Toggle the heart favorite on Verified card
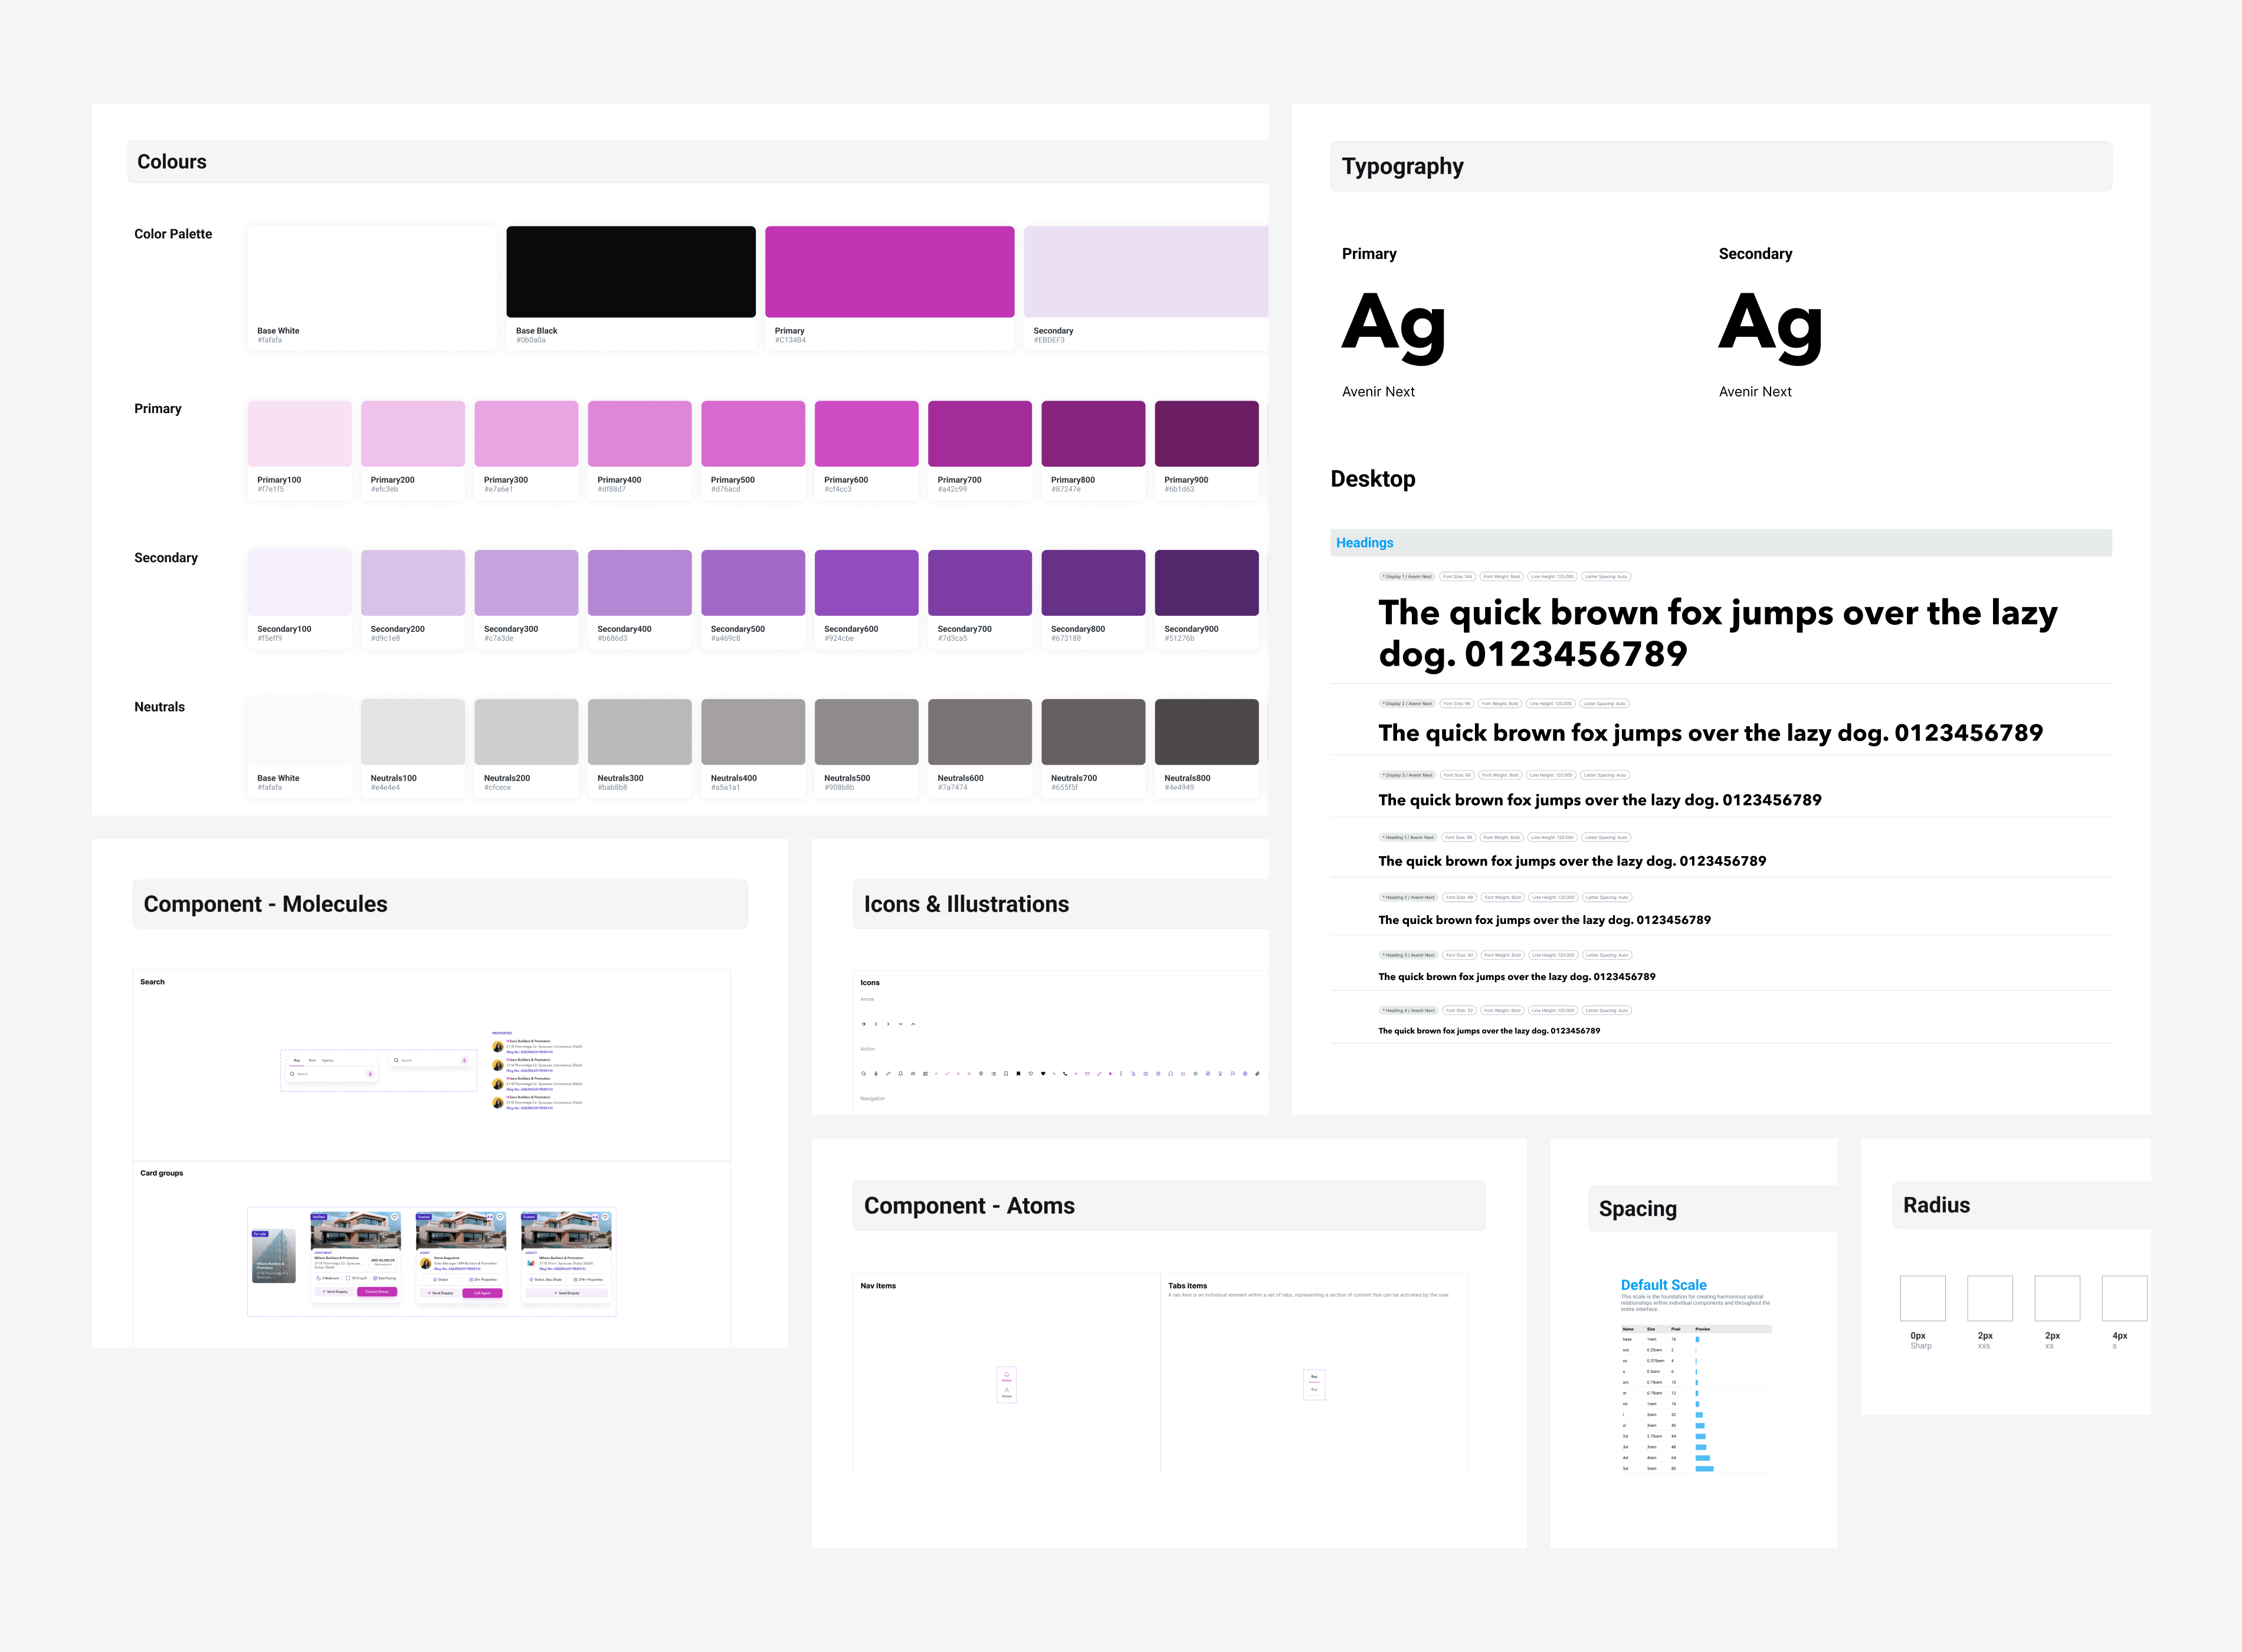The height and width of the screenshot is (1652, 2242). click(x=395, y=1217)
